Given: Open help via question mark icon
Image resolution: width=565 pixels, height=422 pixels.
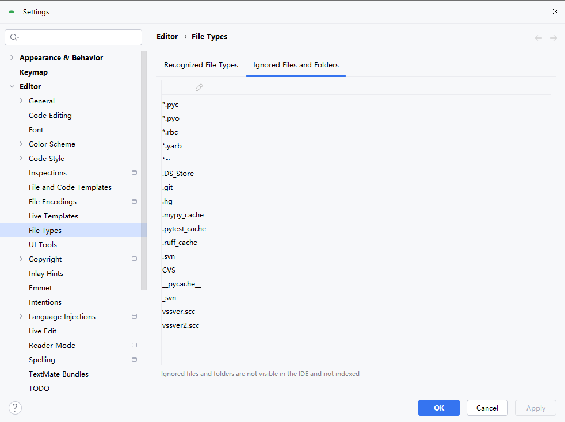Looking at the screenshot, I should click(x=15, y=408).
